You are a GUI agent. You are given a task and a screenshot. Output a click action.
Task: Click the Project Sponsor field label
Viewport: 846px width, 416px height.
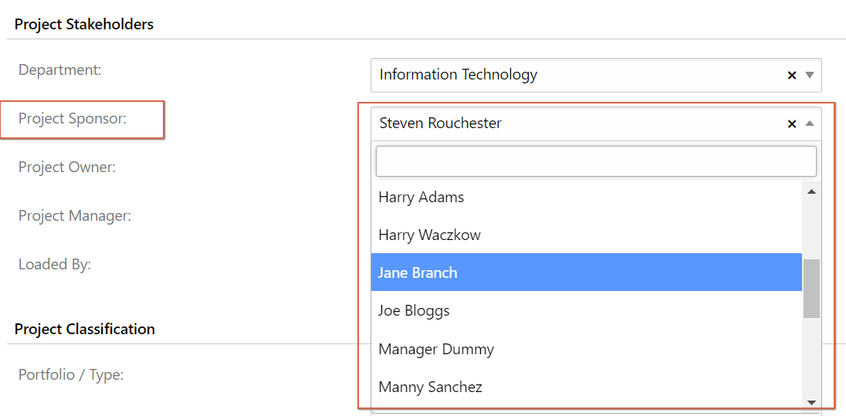pos(73,118)
